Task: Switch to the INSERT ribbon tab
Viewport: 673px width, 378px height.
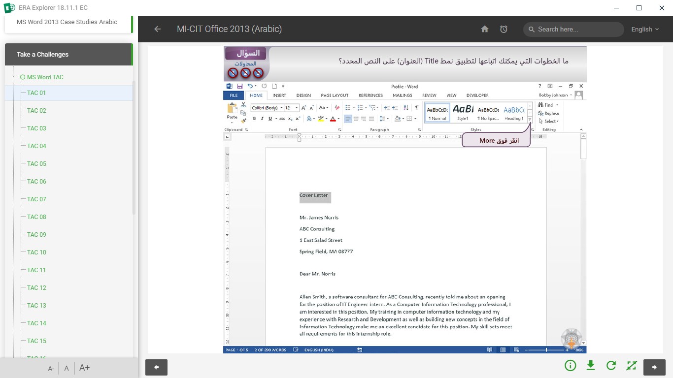Action: tap(279, 95)
